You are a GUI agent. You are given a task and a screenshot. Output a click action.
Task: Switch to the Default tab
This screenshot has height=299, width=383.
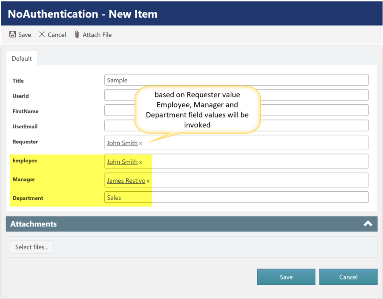pyautogui.click(x=22, y=59)
